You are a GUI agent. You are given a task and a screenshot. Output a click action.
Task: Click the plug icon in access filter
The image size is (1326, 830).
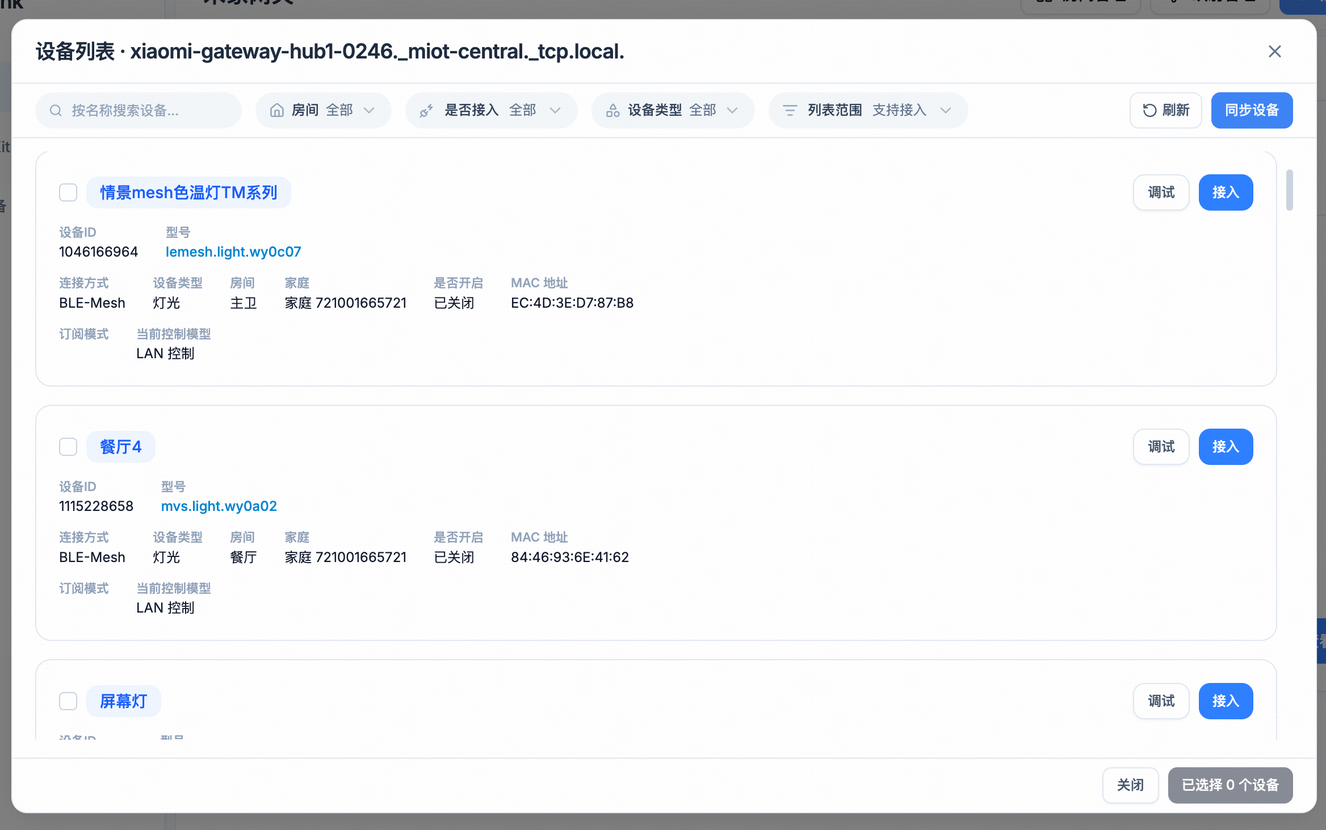click(x=426, y=110)
